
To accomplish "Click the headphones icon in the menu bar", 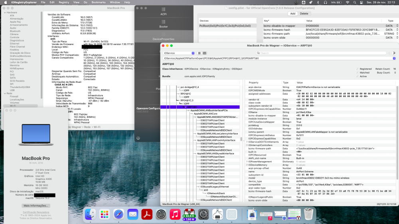I will tap(325, 2).
